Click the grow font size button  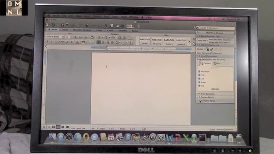click(x=75, y=37)
